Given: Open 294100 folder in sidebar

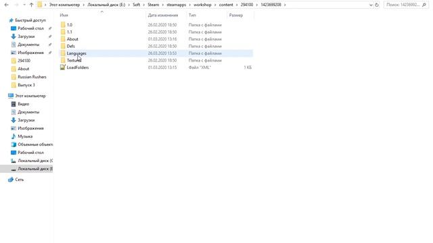Looking at the screenshot, I should pos(24,61).
